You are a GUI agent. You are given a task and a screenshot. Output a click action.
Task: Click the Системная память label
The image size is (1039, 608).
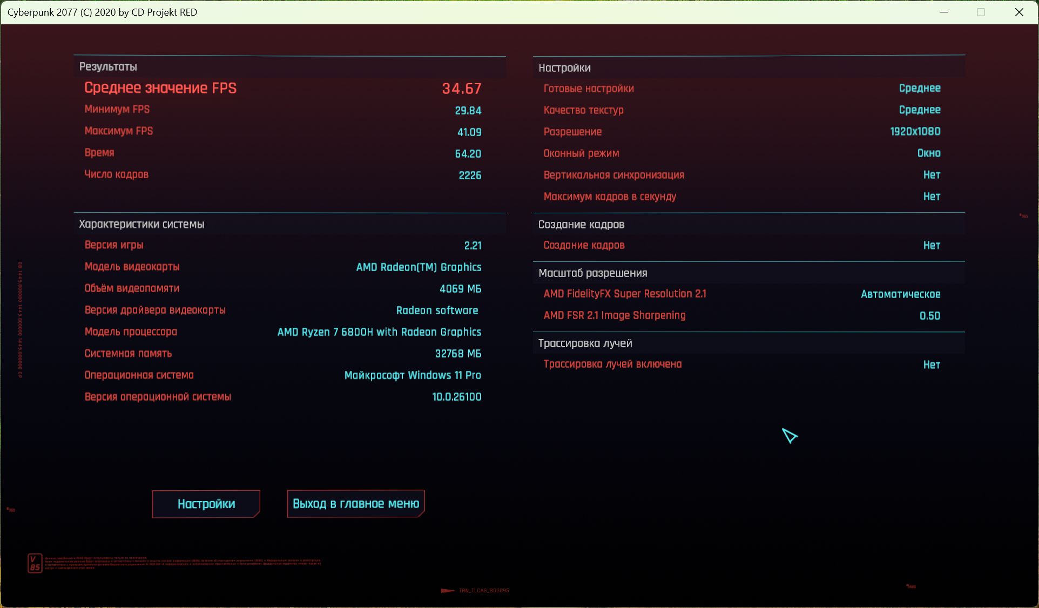[128, 354]
